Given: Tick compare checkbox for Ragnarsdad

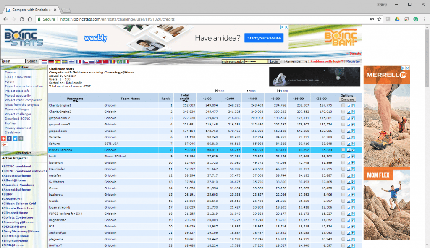Looking at the screenshot, I should (343, 220).
